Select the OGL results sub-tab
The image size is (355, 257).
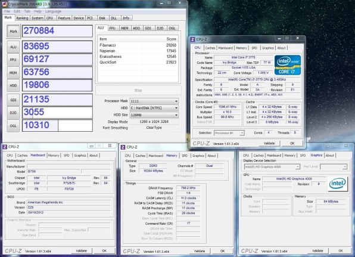click(x=172, y=29)
